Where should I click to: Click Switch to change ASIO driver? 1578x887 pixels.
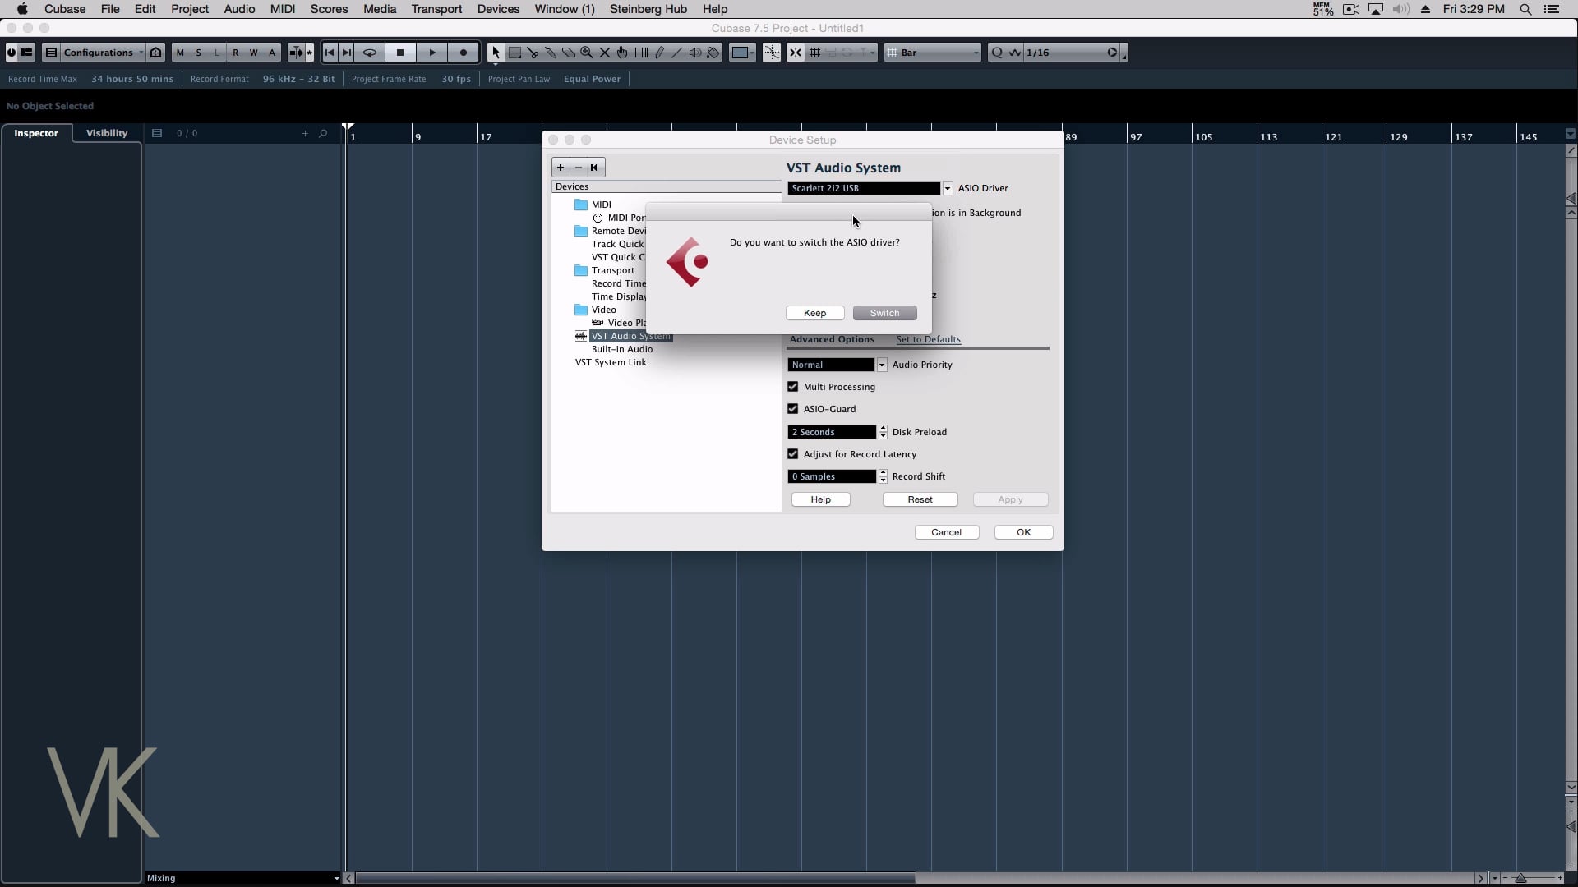[x=884, y=313]
